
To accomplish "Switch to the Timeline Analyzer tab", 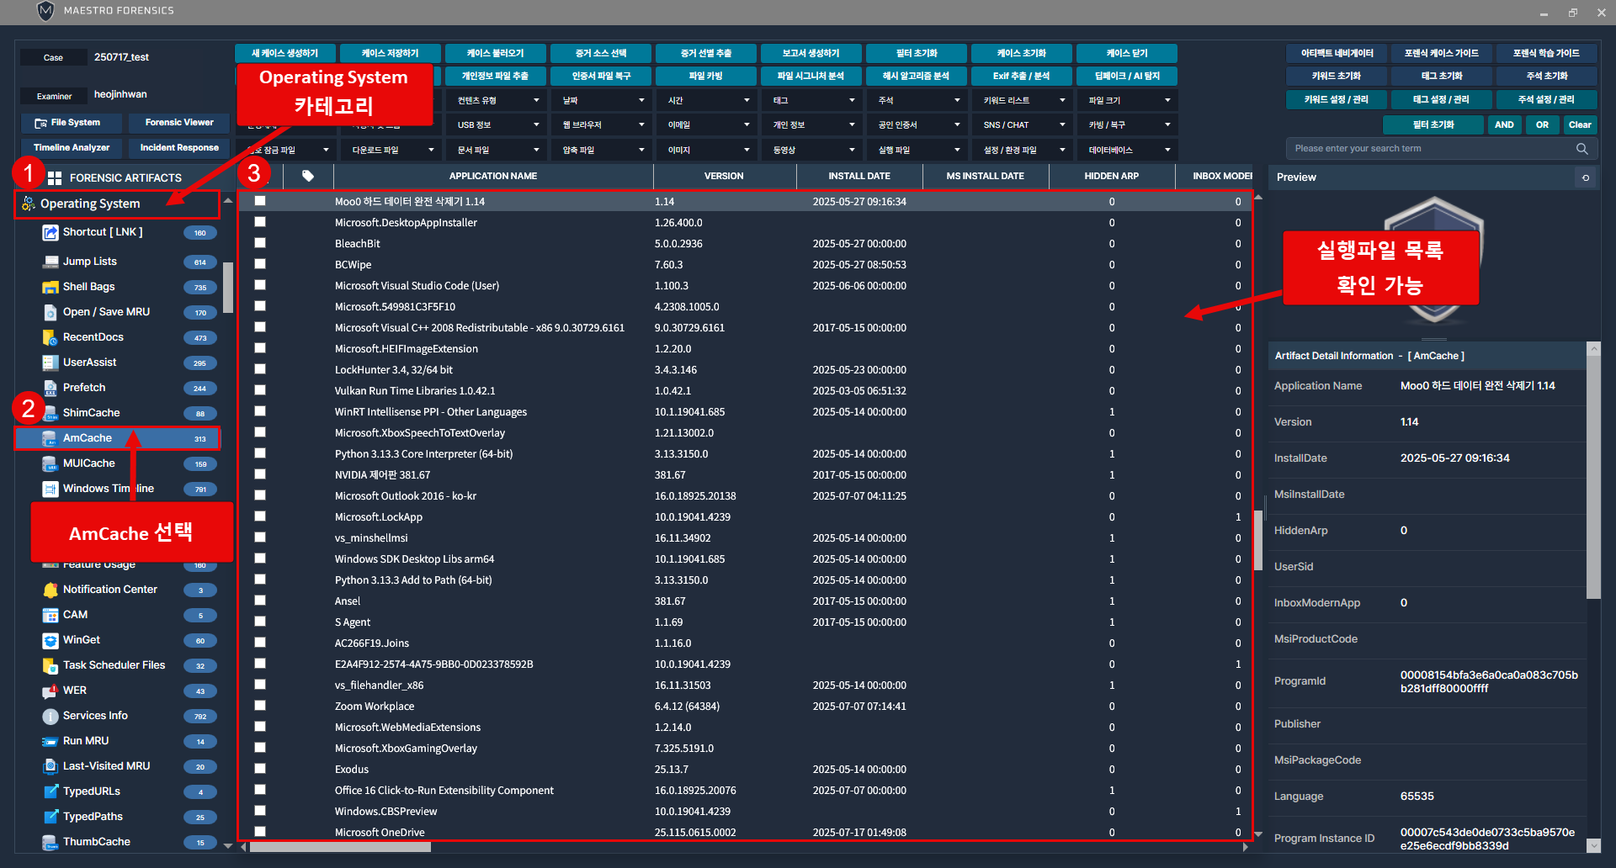I will [x=72, y=148].
